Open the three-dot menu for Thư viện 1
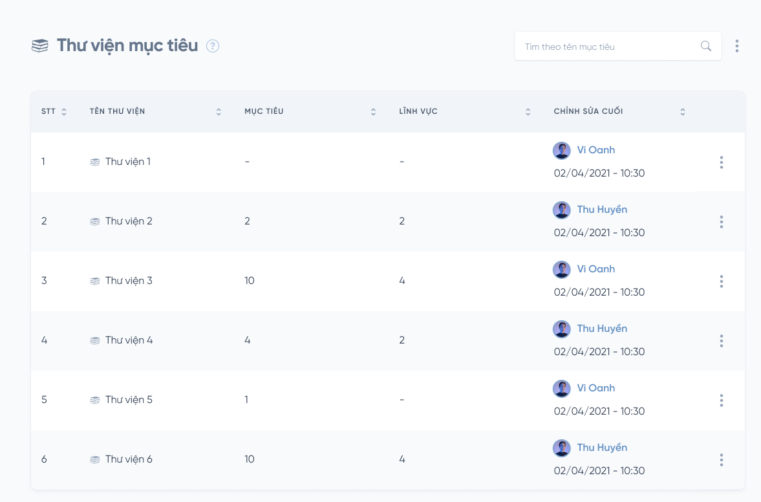The height and width of the screenshot is (502, 761). (722, 162)
